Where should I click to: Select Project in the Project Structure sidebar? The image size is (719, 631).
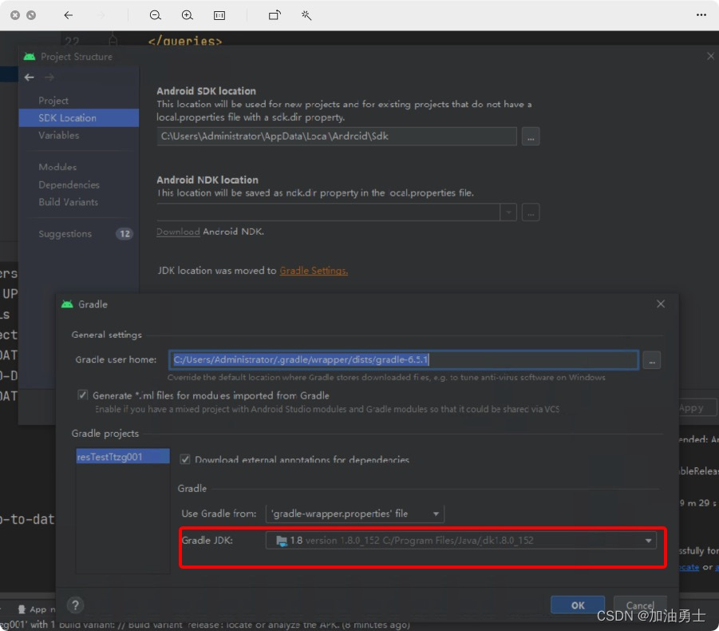pyautogui.click(x=53, y=101)
